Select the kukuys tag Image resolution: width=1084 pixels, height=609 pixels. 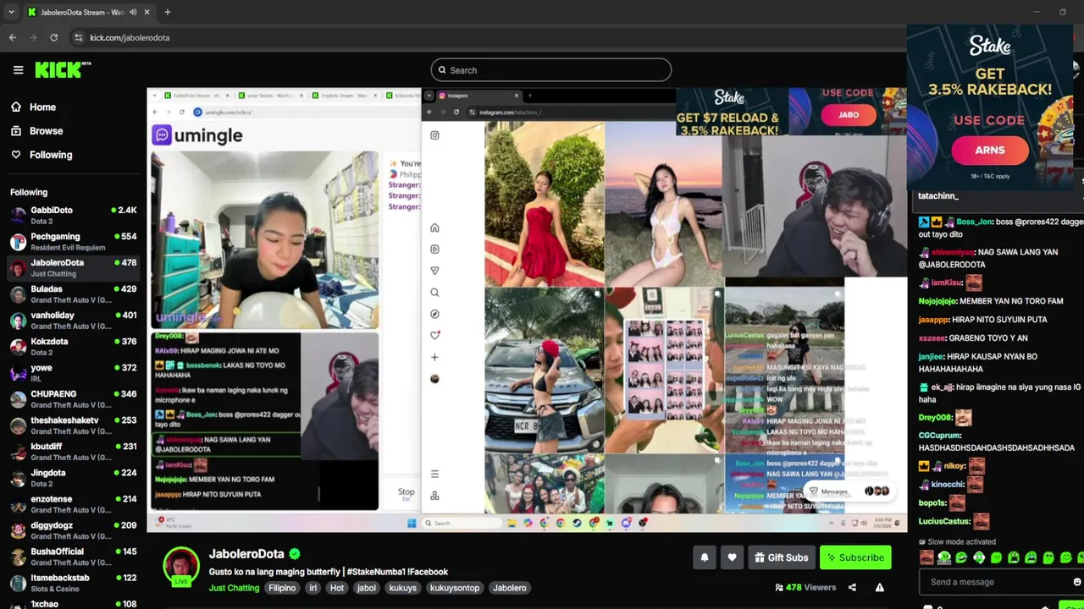403,588
